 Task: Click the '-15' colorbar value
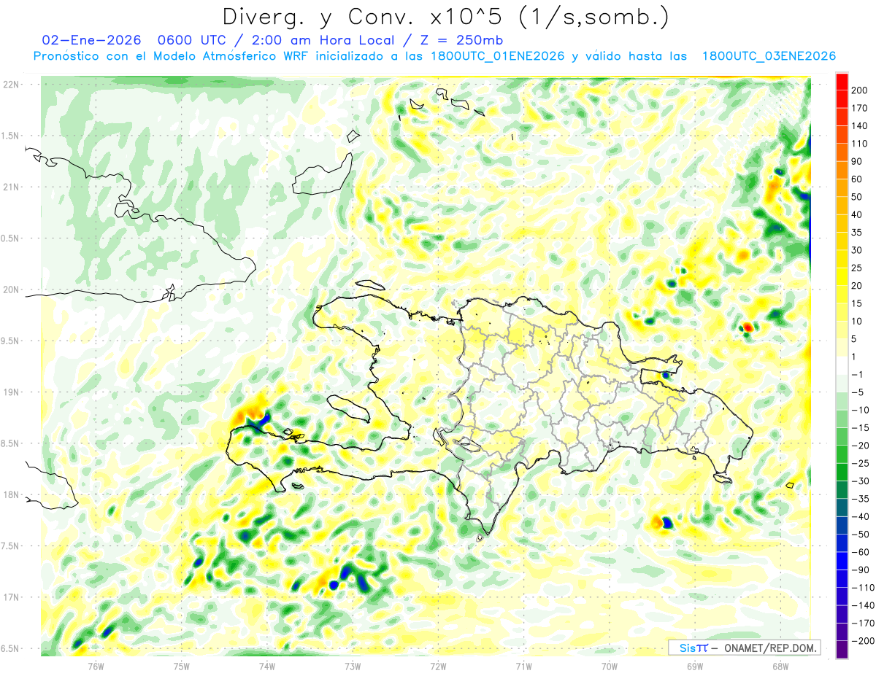[861, 428]
